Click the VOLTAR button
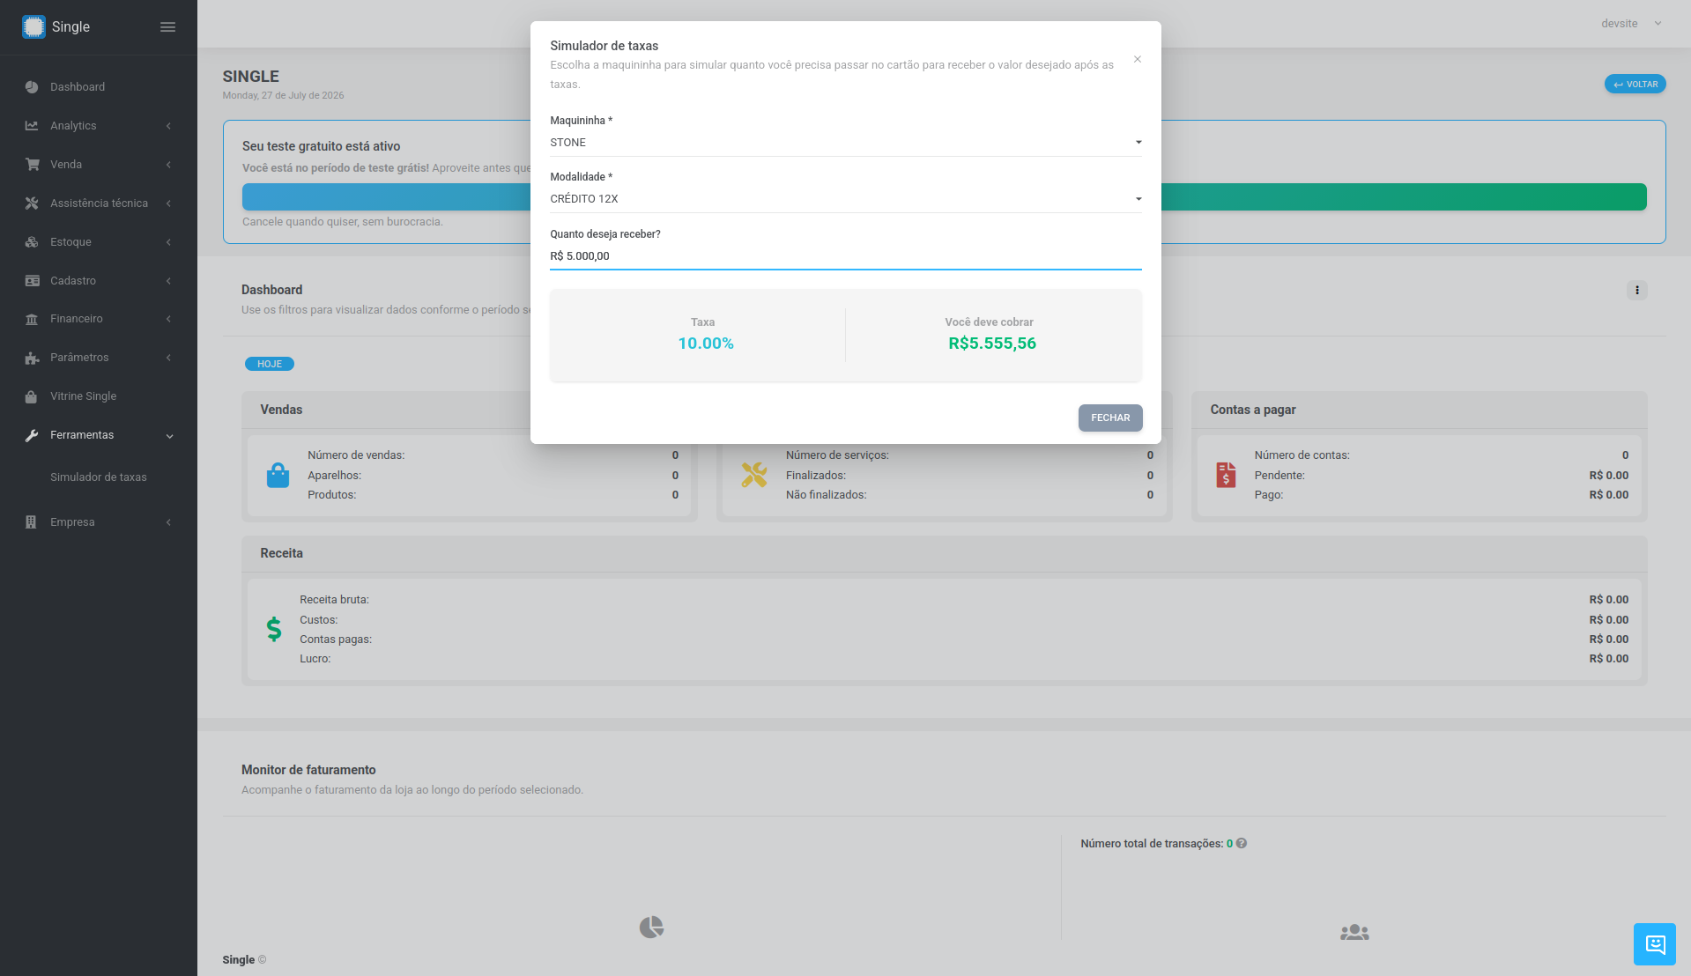This screenshot has width=1691, height=976. pyautogui.click(x=1635, y=85)
